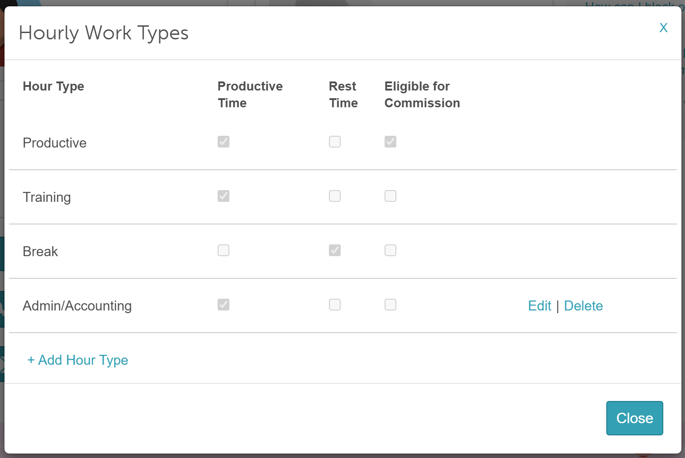685x458 pixels.
Task: Click the Close button
Action: [634, 418]
